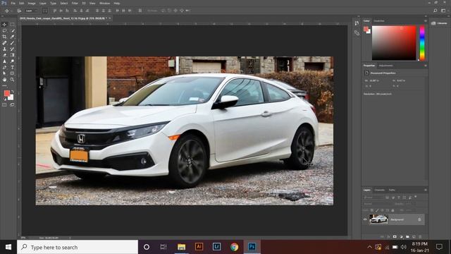The width and height of the screenshot is (451, 254).
Task: Select the Rectangle shape tool
Action: tap(12, 73)
